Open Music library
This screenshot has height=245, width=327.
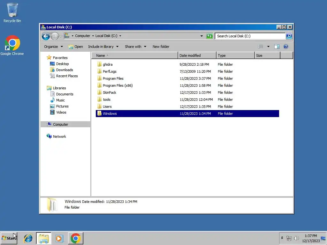pos(60,100)
